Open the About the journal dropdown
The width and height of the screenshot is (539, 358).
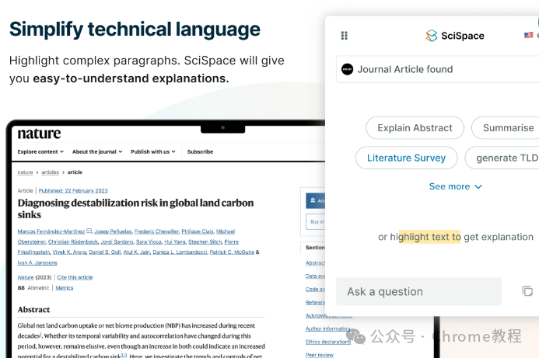(97, 151)
